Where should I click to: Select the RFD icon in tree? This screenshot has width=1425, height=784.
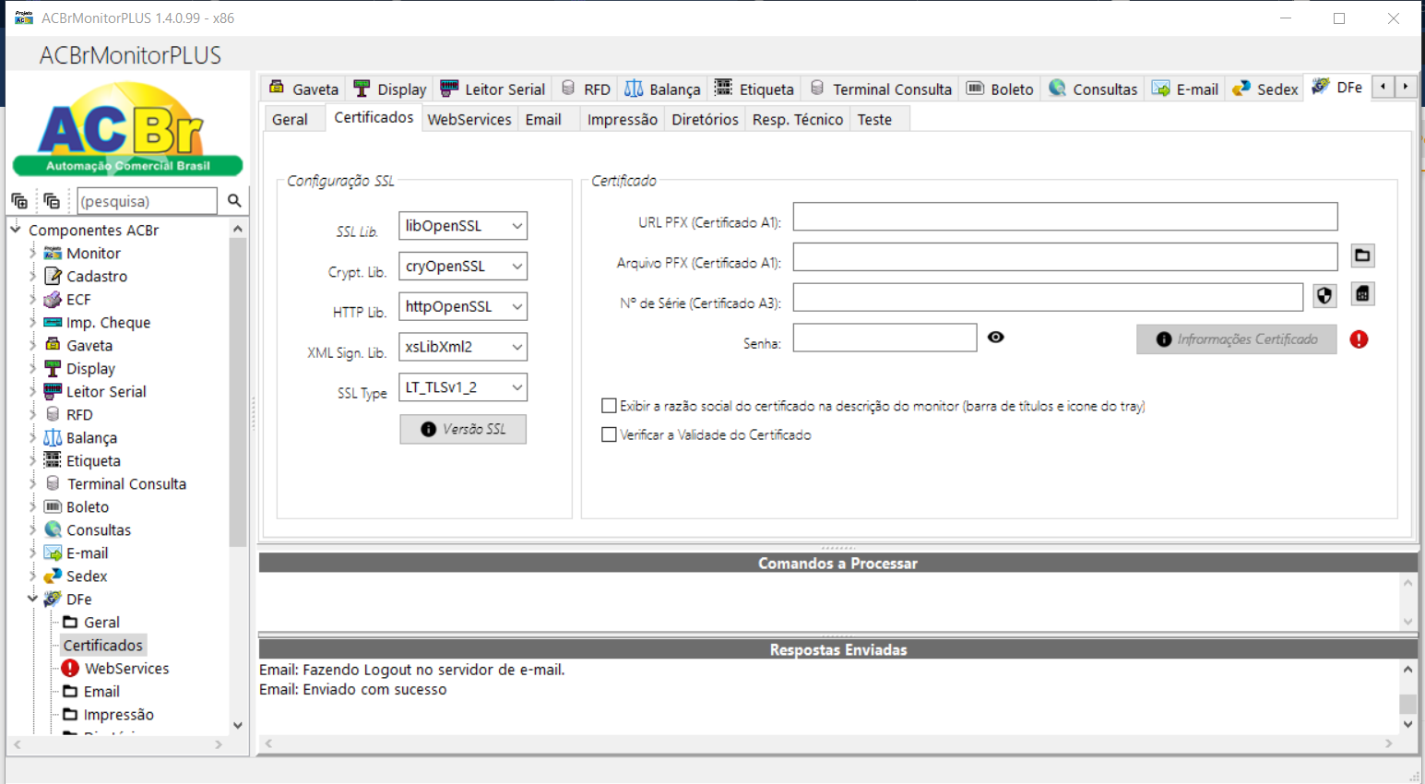[53, 414]
